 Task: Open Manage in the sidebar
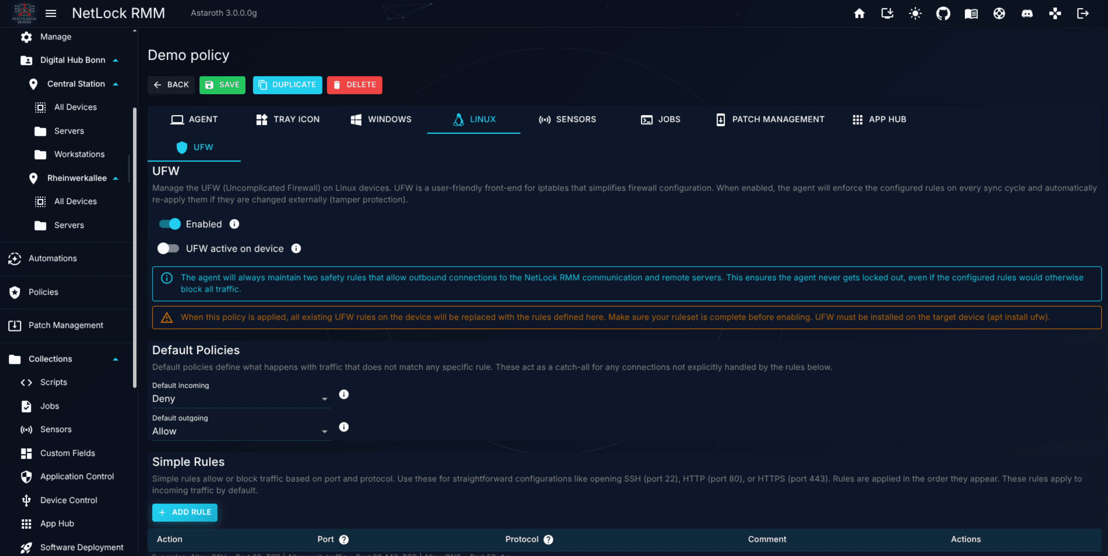pos(56,37)
